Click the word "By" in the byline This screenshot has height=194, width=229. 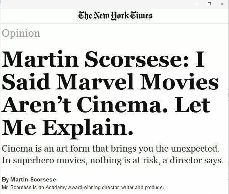point(5,180)
